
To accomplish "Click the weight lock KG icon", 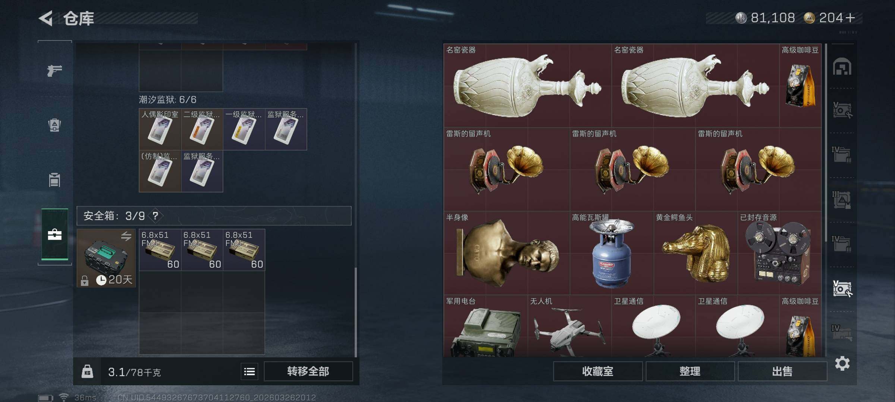I will coord(87,371).
